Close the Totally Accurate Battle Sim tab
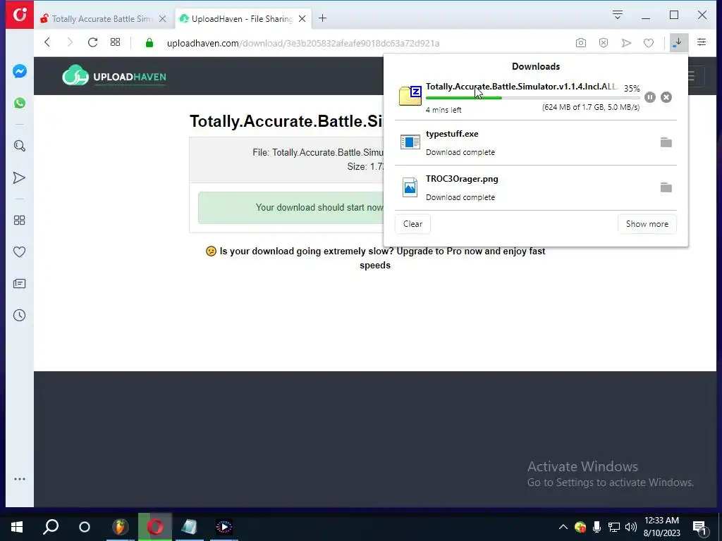This screenshot has width=722, height=541. point(163,19)
